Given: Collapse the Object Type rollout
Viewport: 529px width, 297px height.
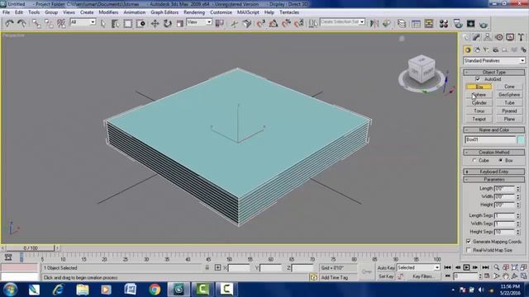Looking at the screenshot, I should point(494,72).
